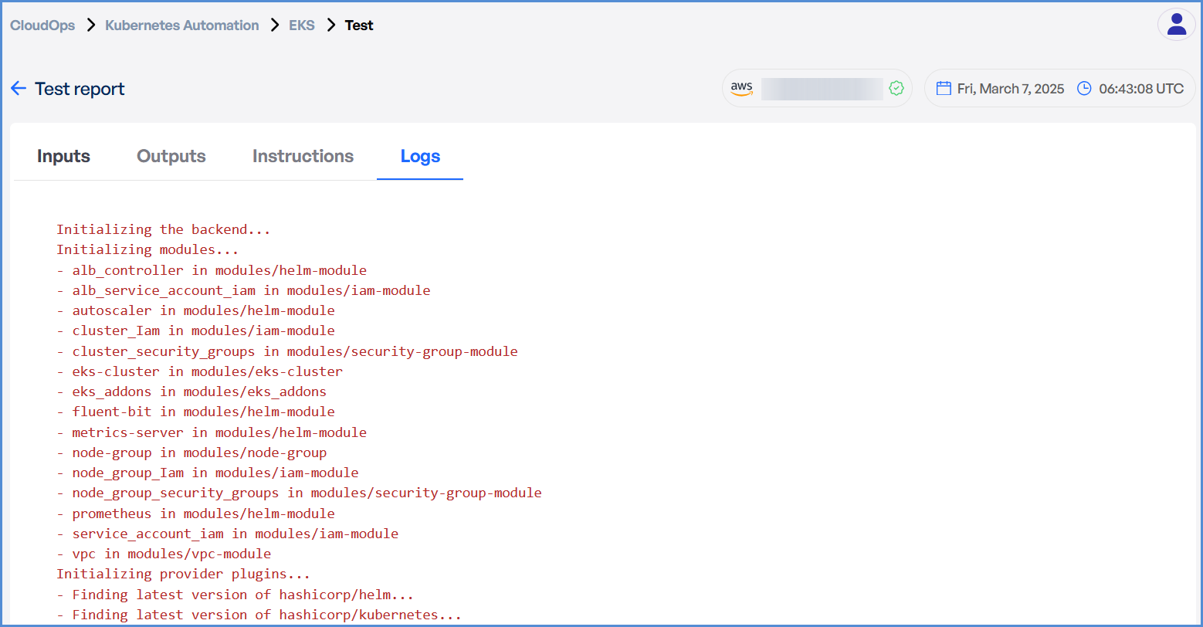Click the blurred AWS account name field
The image size is (1203, 627).
pyautogui.click(x=822, y=89)
